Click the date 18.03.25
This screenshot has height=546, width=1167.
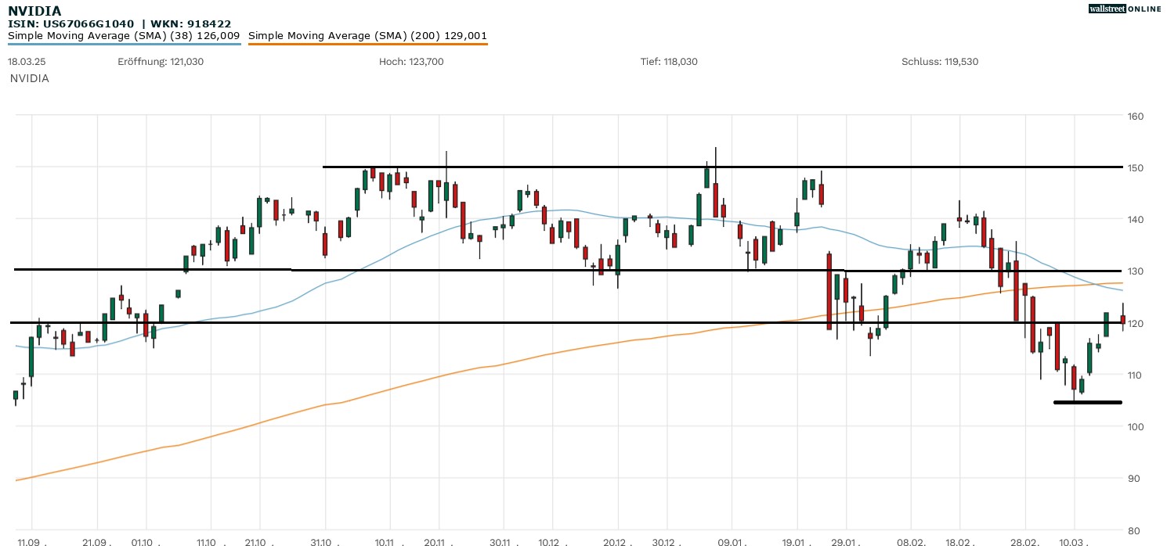tap(25, 61)
